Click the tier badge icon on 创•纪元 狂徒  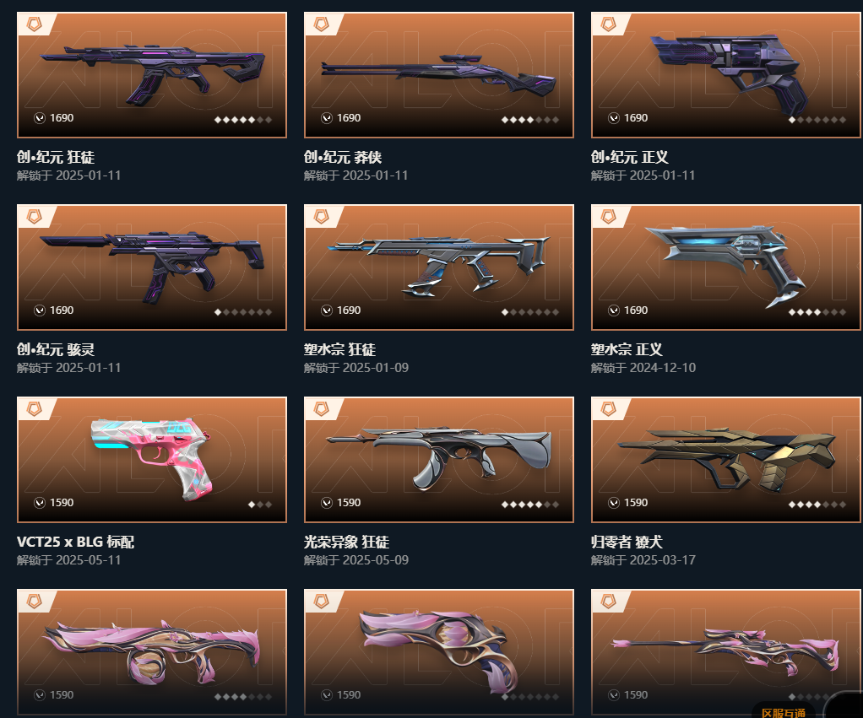click(34, 24)
